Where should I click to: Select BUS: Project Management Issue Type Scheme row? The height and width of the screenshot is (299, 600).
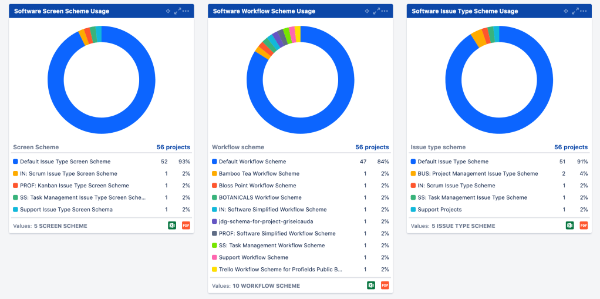coord(477,174)
